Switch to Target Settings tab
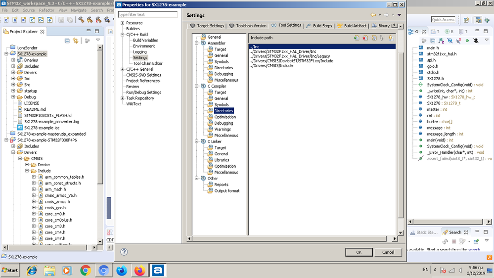 (x=207, y=26)
